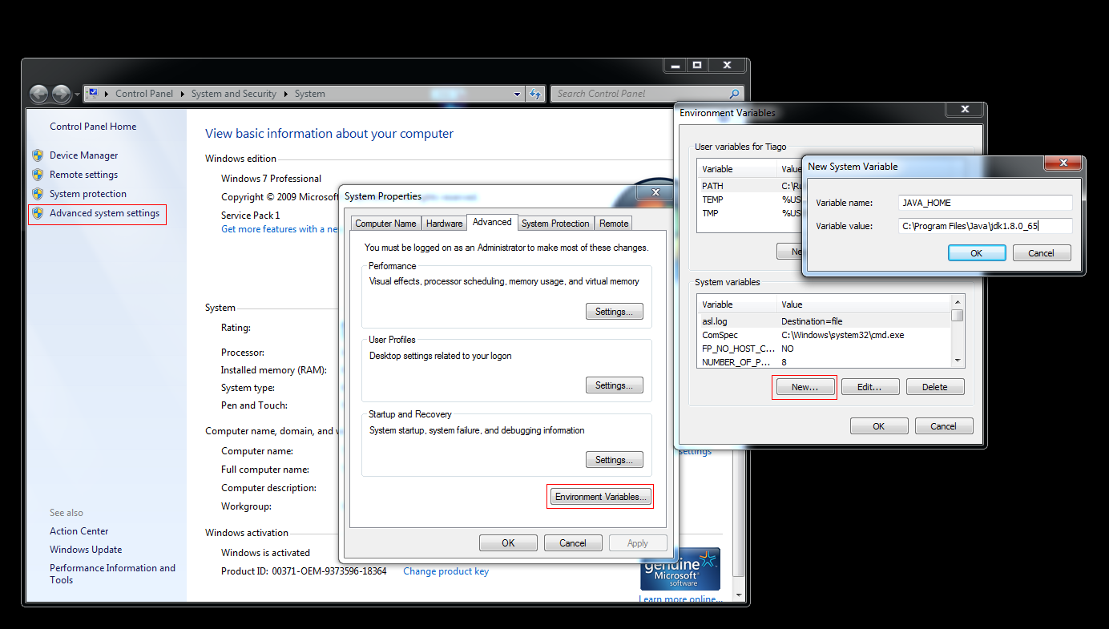Open the recent pages dropdown next to Forward
The image size is (1109, 629).
click(77, 95)
